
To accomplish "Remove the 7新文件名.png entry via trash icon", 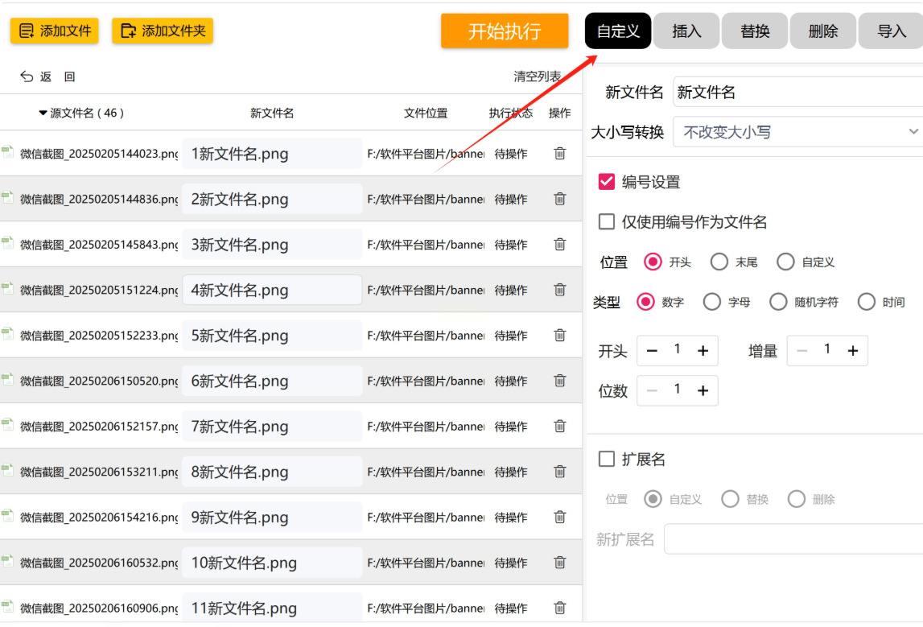I will [x=559, y=427].
